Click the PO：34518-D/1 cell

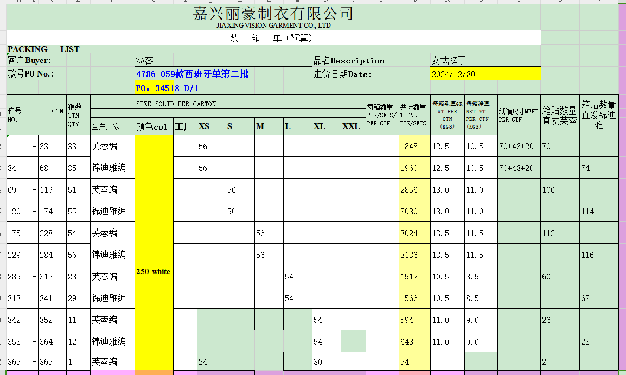coord(167,88)
